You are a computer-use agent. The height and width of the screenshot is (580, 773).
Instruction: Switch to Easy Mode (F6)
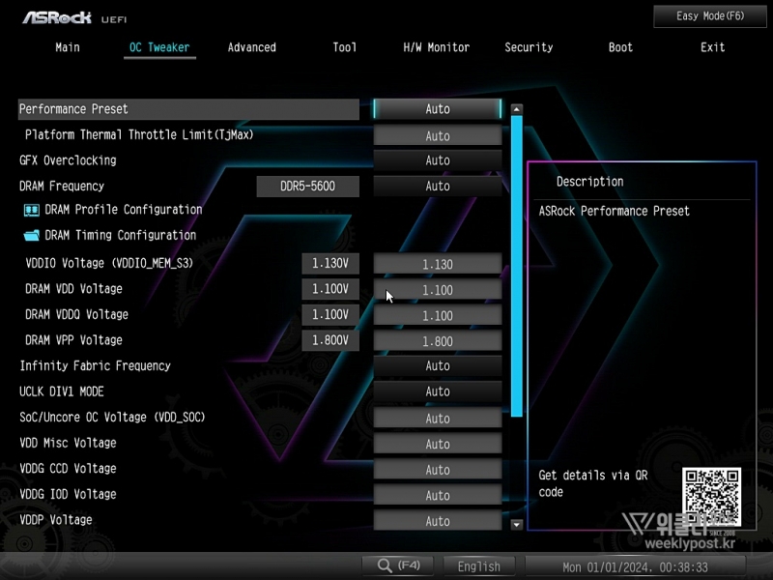(710, 16)
